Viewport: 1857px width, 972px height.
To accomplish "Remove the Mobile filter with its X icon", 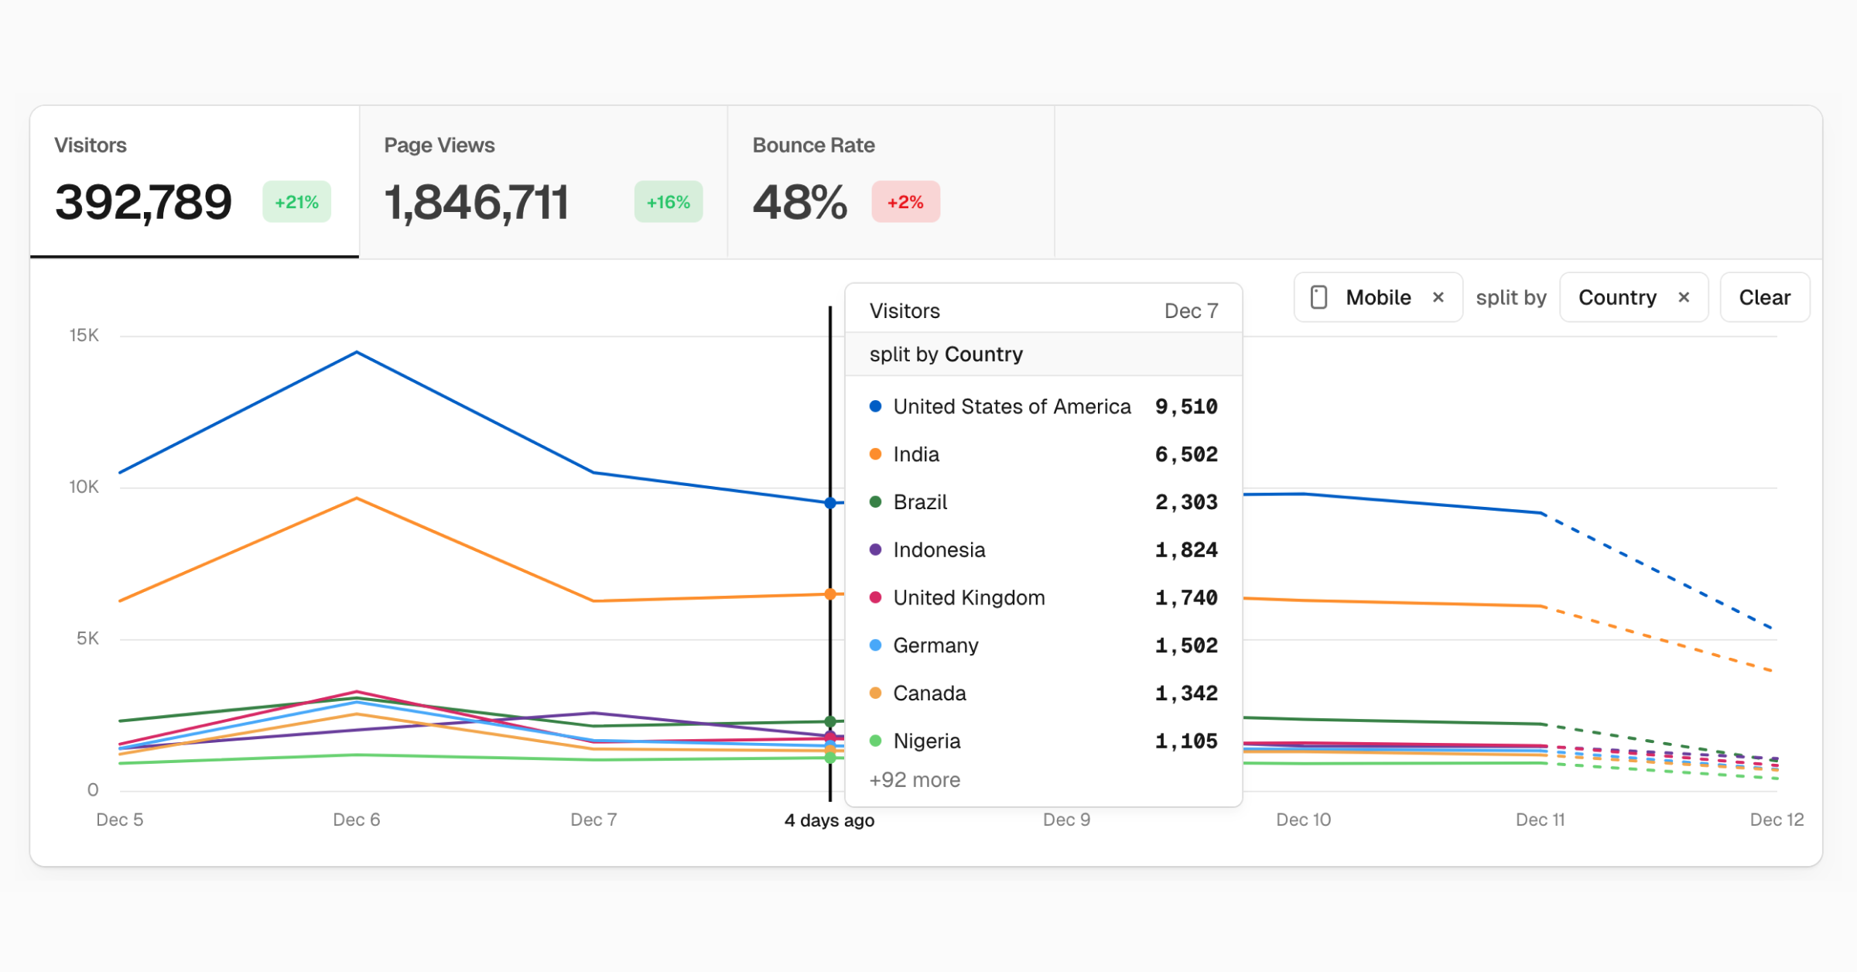I will click(x=1439, y=296).
